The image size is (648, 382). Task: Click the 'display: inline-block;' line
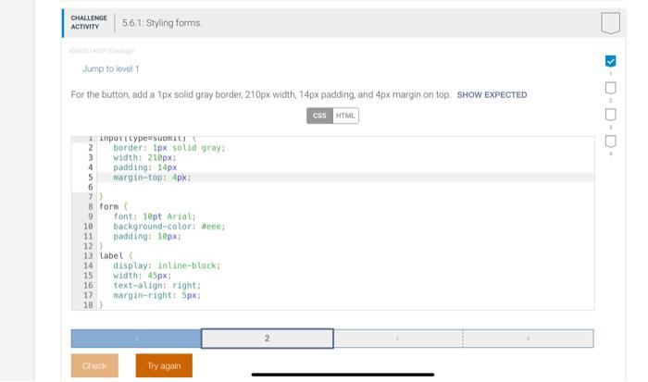(167, 265)
